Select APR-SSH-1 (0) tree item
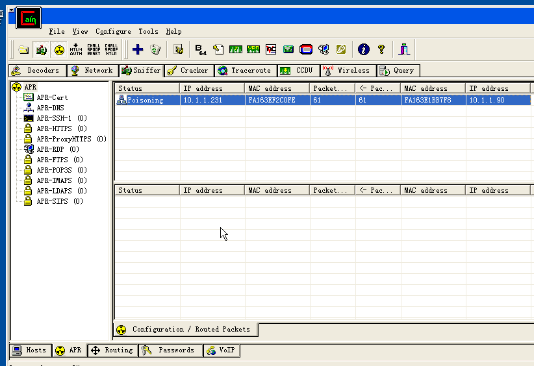This screenshot has height=366, width=534. click(x=62, y=118)
